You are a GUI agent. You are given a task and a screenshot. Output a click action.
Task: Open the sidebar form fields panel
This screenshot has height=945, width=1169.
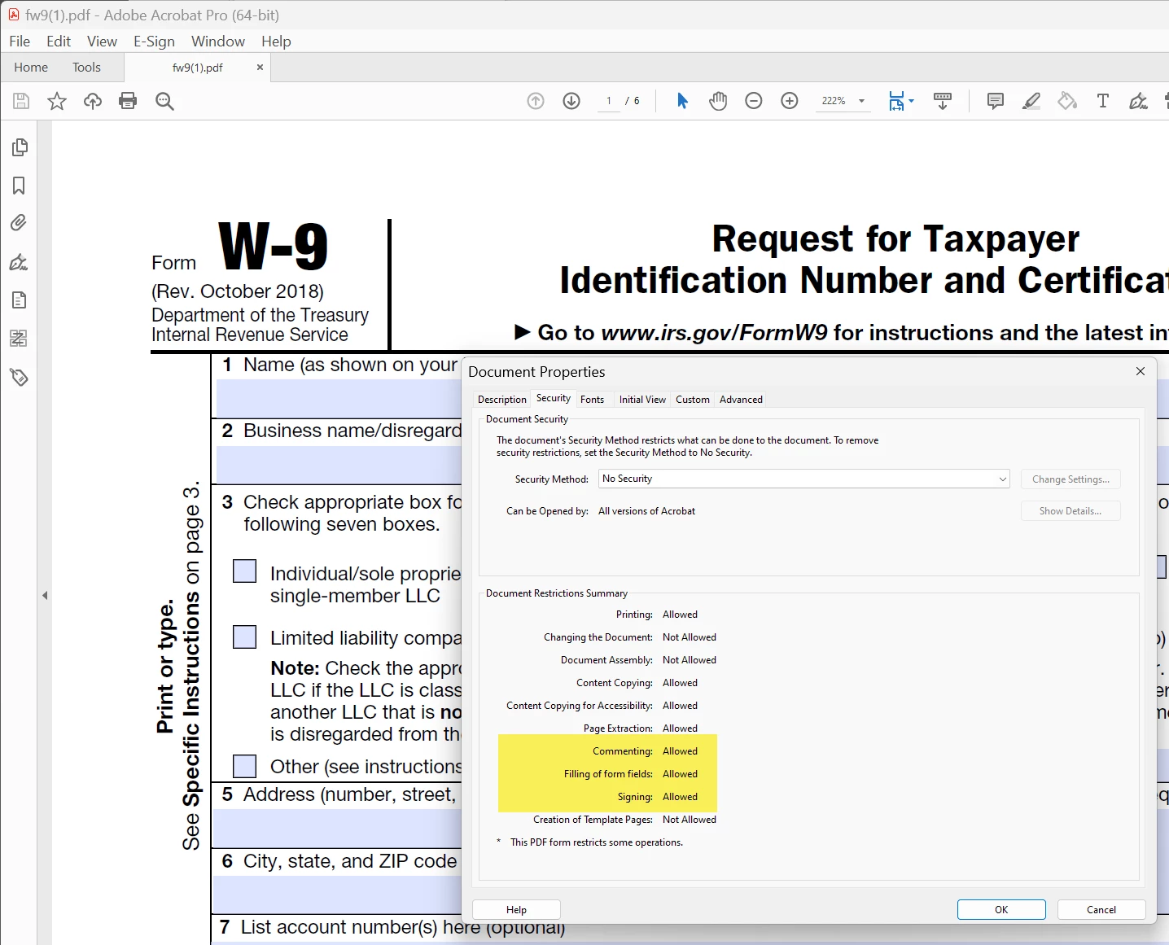tap(19, 338)
